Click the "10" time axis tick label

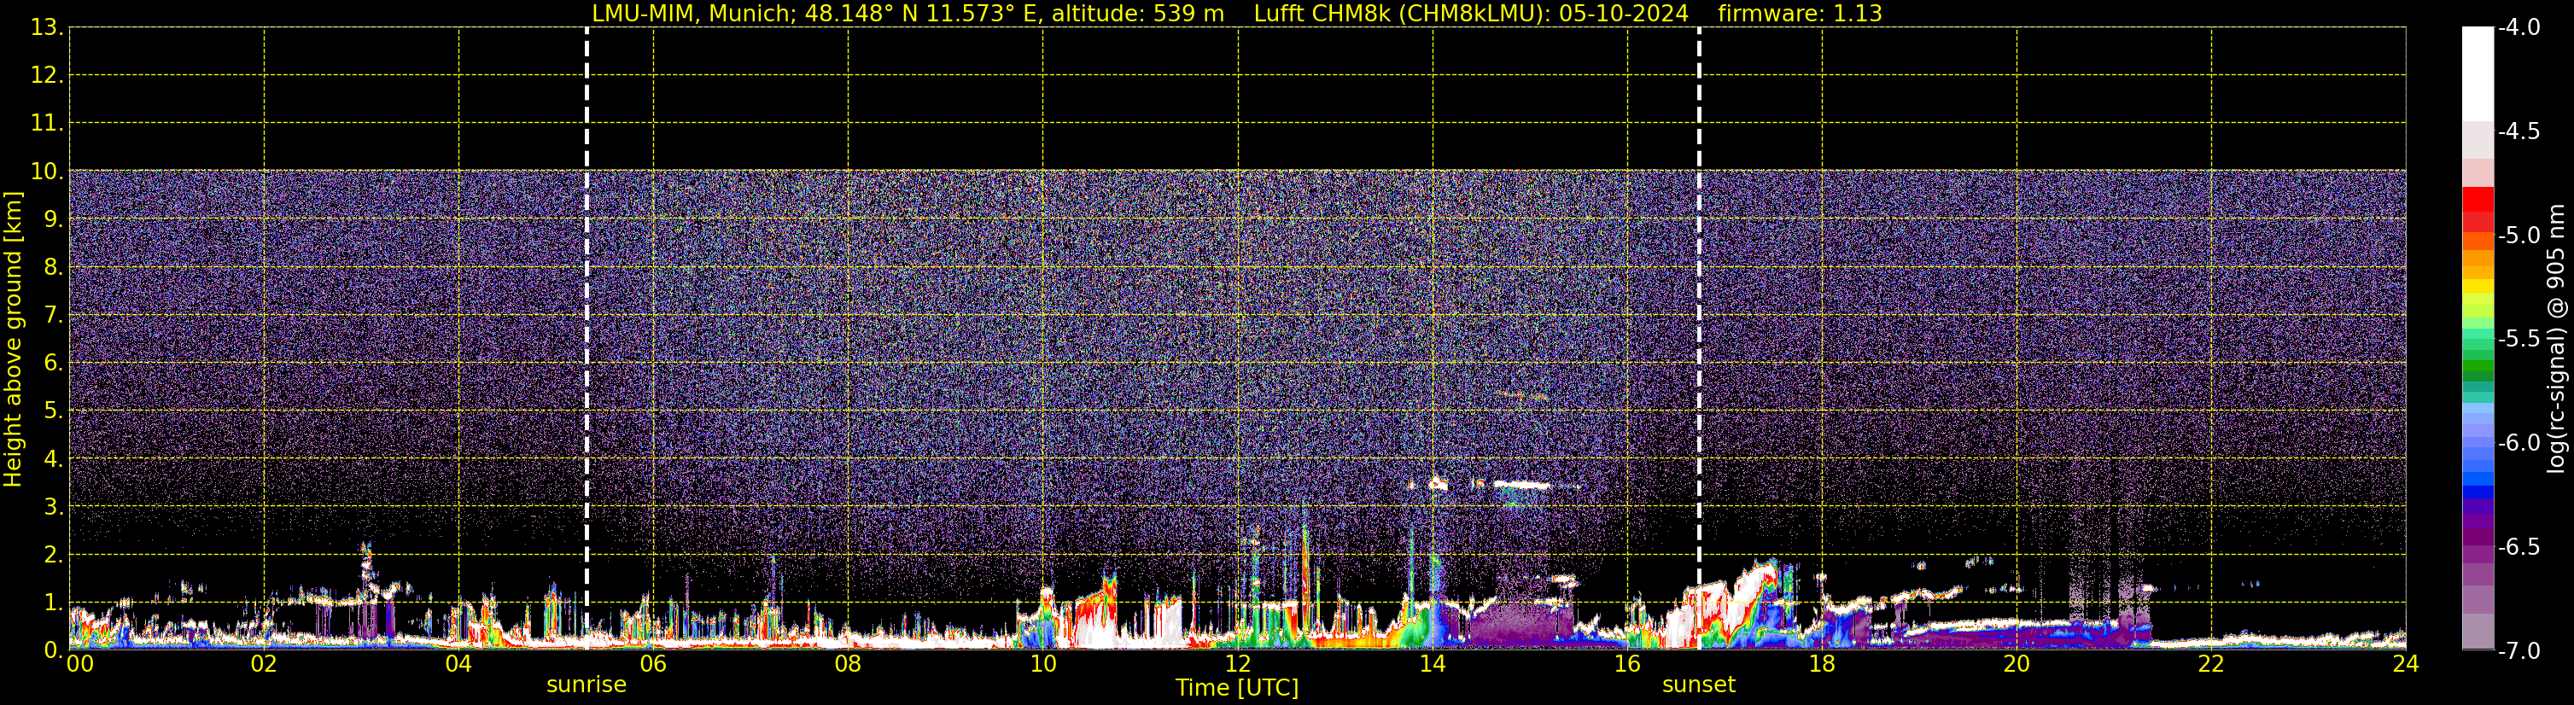[1043, 664]
